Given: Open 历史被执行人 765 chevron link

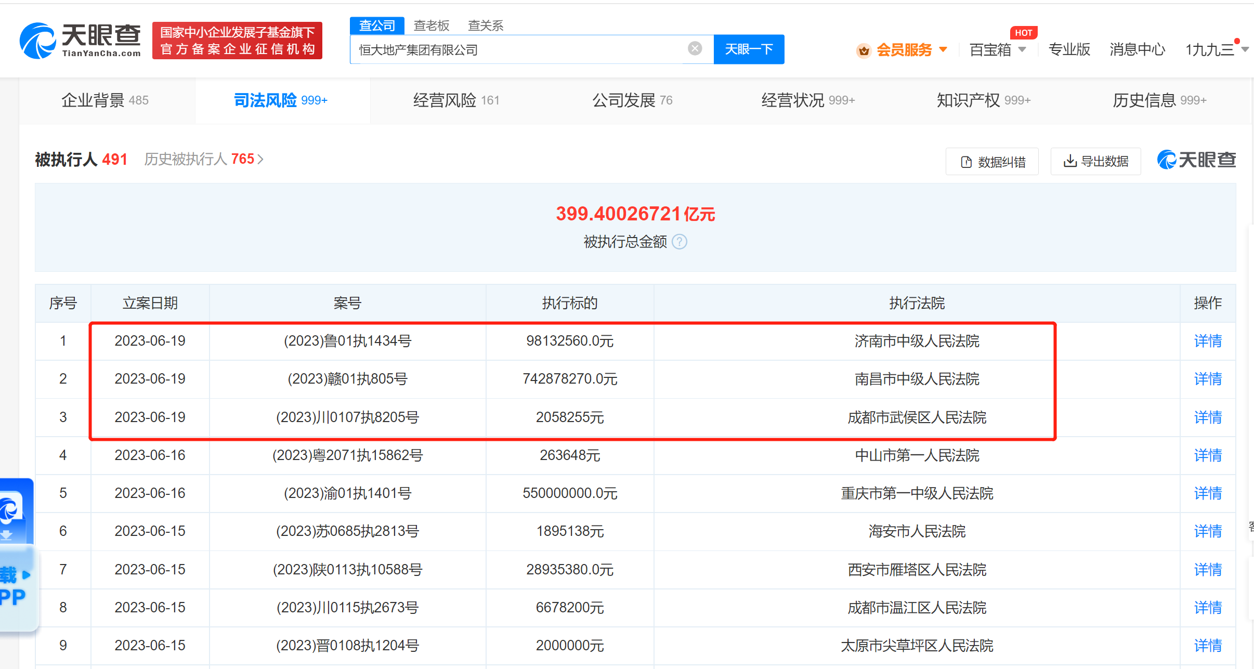Looking at the screenshot, I should click(260, 159).
